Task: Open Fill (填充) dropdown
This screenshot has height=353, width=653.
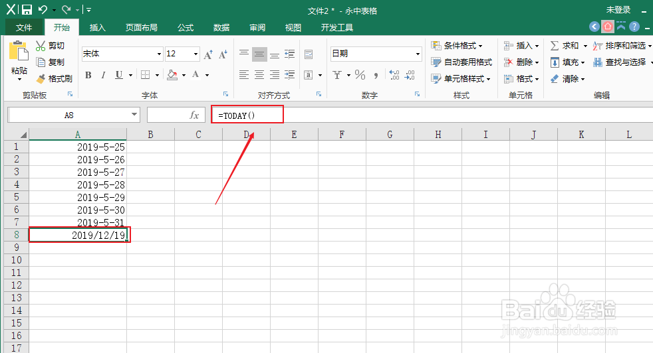Action: point(567,62)
